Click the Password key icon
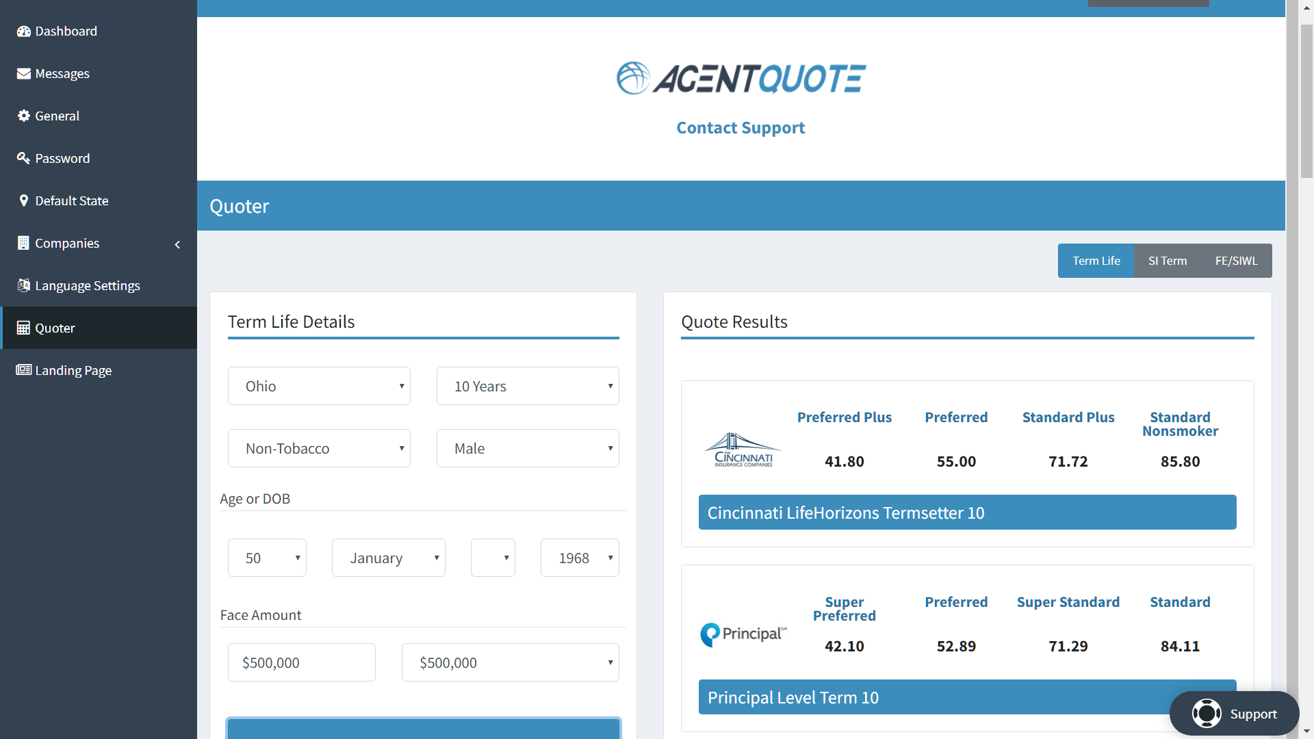The image size is (1314, 739). click(24, 159)
